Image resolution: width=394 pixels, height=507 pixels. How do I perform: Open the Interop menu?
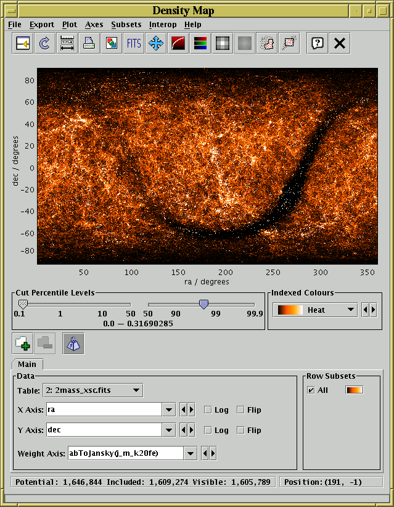coord(162,25)
